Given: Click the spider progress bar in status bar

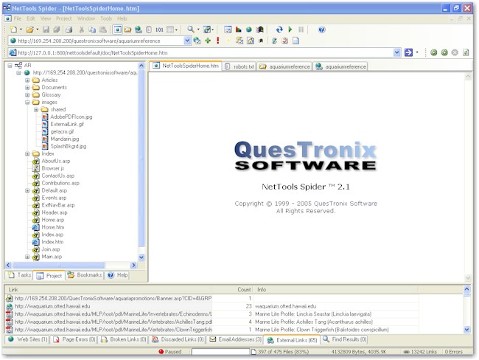Looking at the screenshot, I should tap(220, 352).
